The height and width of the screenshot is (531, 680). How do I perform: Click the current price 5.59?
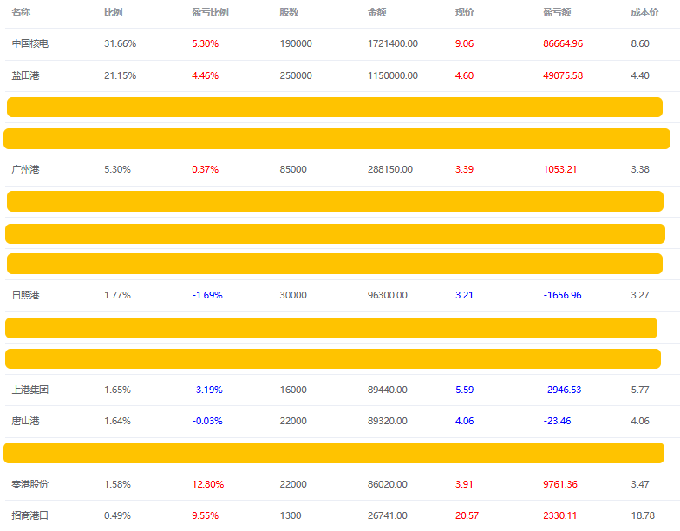465,390
